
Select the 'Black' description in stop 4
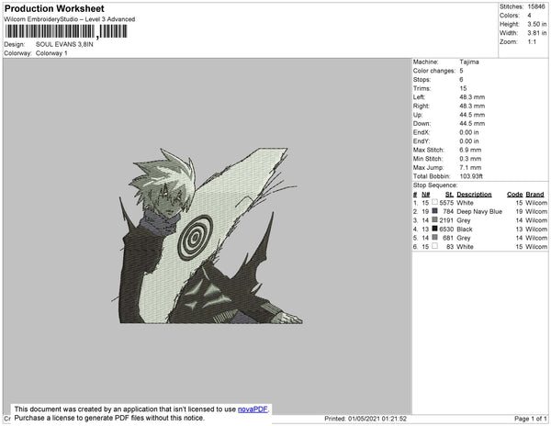[465, 230]
